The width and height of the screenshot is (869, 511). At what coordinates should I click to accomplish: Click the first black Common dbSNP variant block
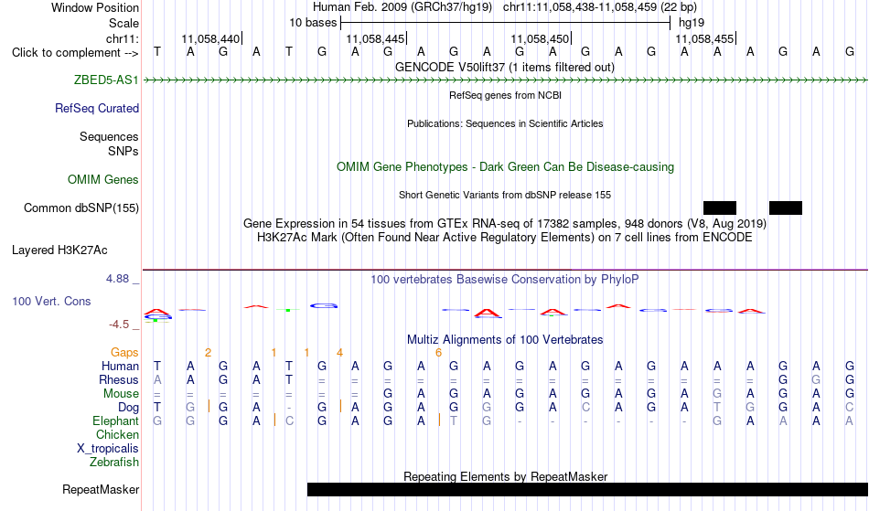point(719,208)
